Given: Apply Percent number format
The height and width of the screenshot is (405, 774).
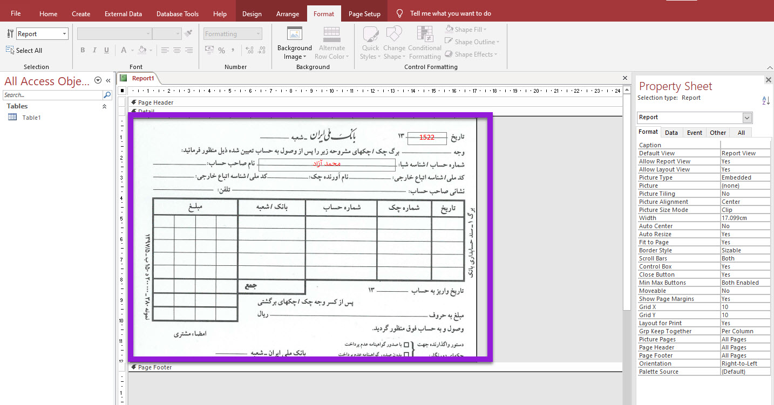Looking at the screenshot, I should [x=221, y=50].
